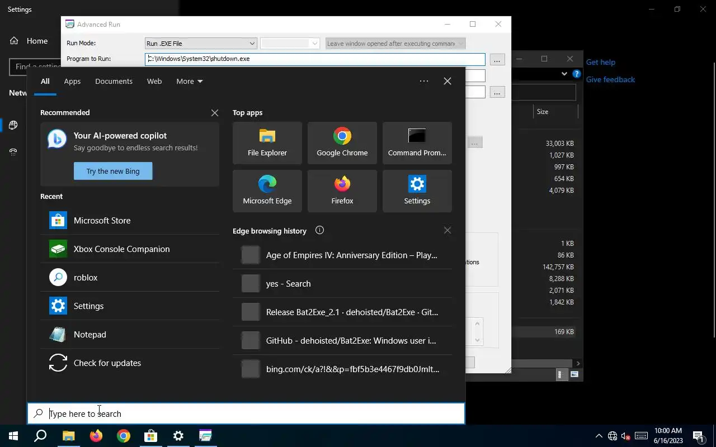The height and width of the screenshot is (447, 716).
Task: Open Settings gear on the taskbar
Action: coord(178,436)
